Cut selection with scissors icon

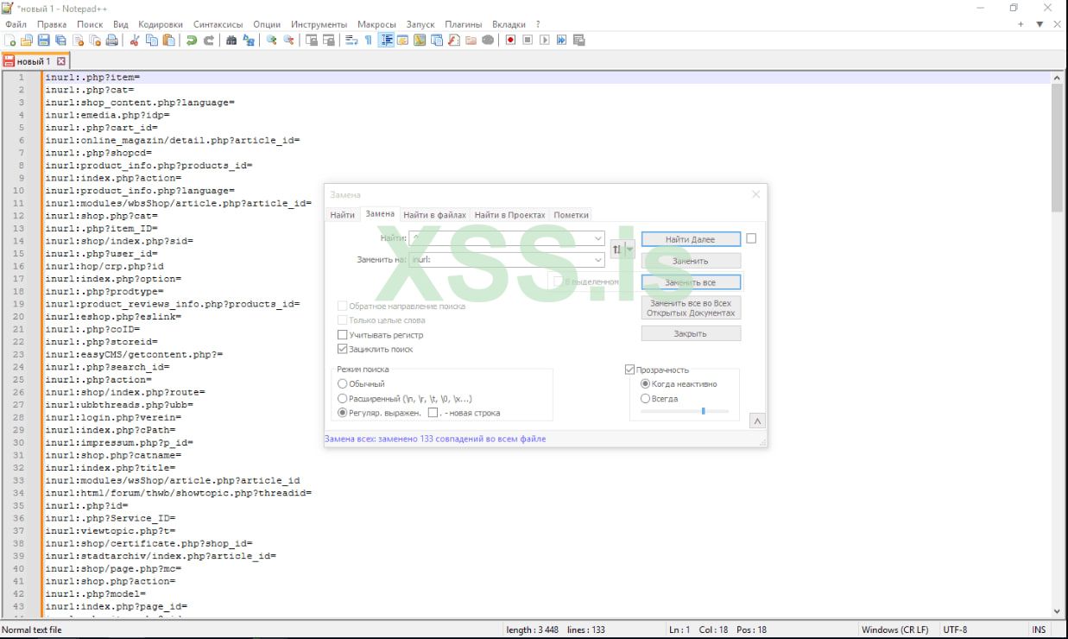click(135, 40)
